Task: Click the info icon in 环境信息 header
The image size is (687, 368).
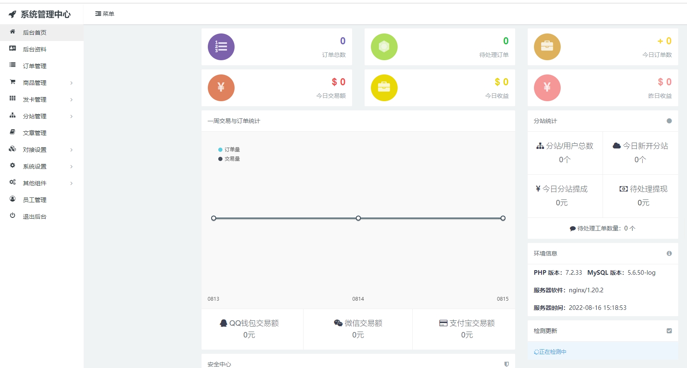Action: [x=669, y=253]
